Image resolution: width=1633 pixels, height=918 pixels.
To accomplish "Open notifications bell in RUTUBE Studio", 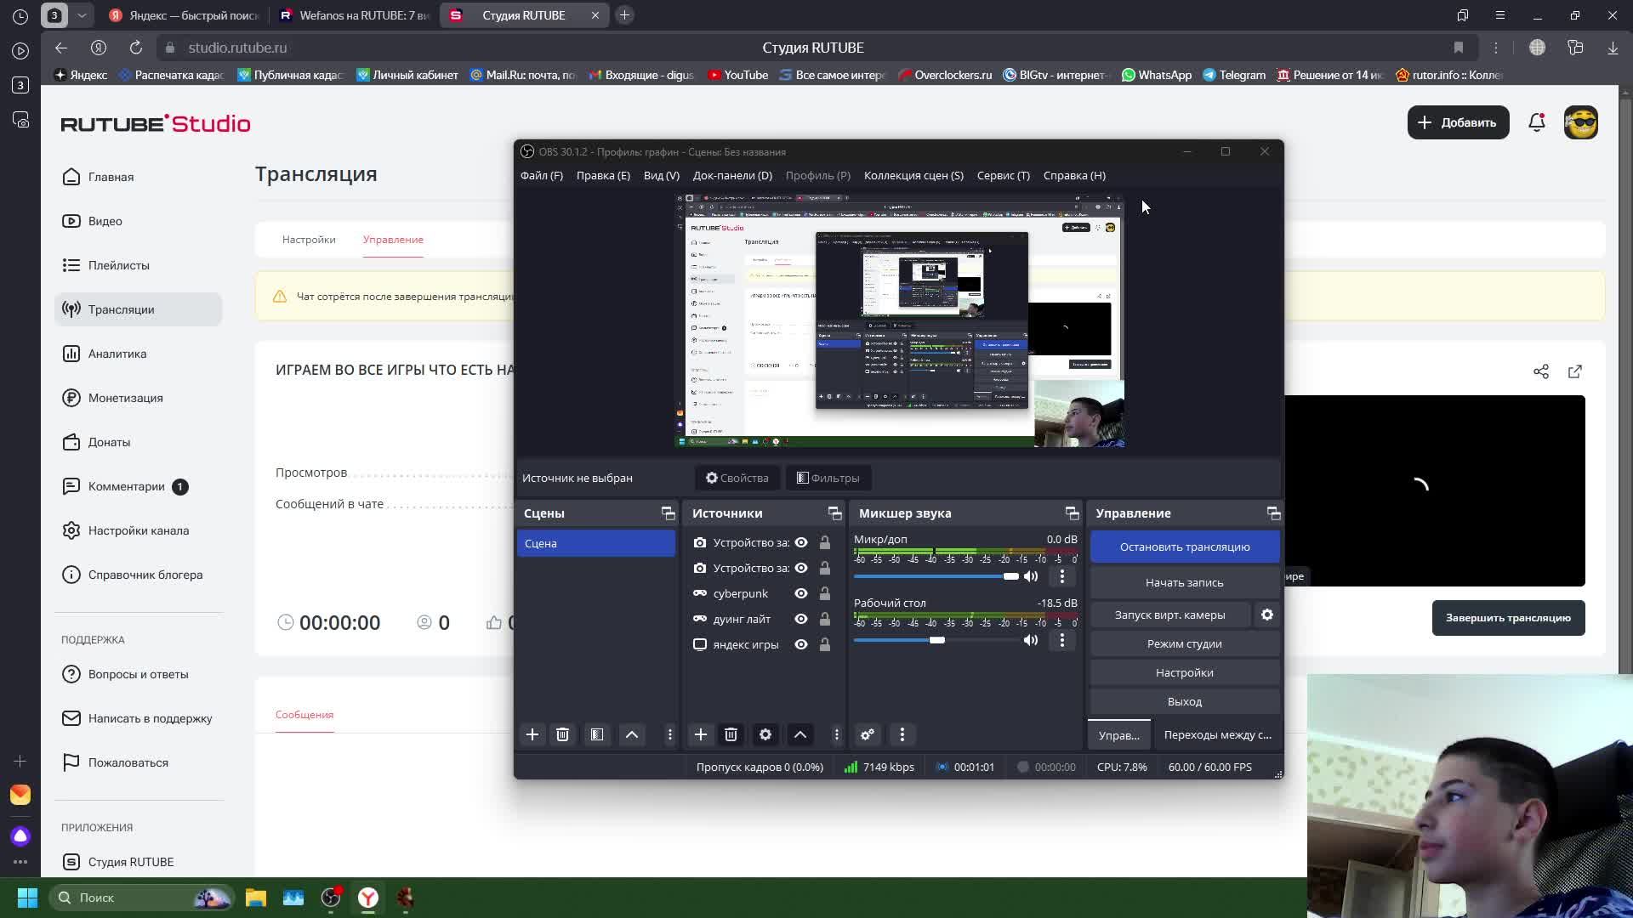I will (x=1537, y=122).
